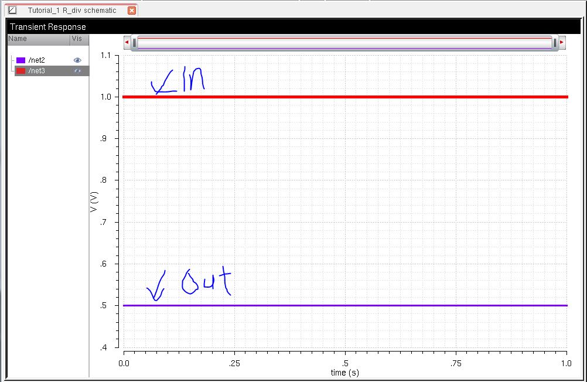Switch to Tutorial_1 R_div schematic tab
This screenshot has width=587, height=382.
pyautogui.click(x=72, y=10)
